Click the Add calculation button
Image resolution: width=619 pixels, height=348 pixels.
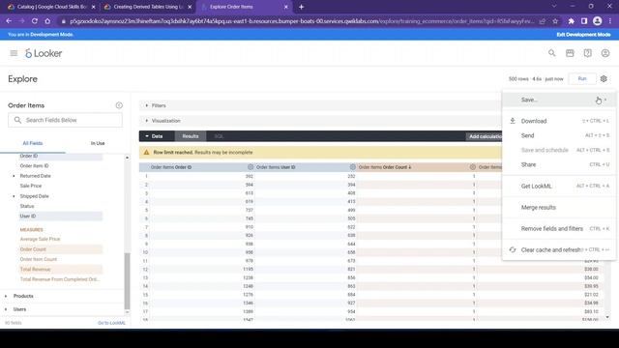tap(486, 136)
